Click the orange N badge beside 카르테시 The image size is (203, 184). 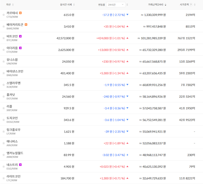tap(20, 13)
